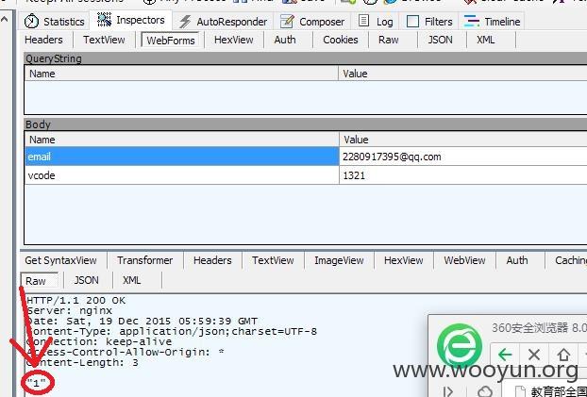
Task: Select request HexView inspector tab
Action: pyautogui.click(x=234, y=40)
